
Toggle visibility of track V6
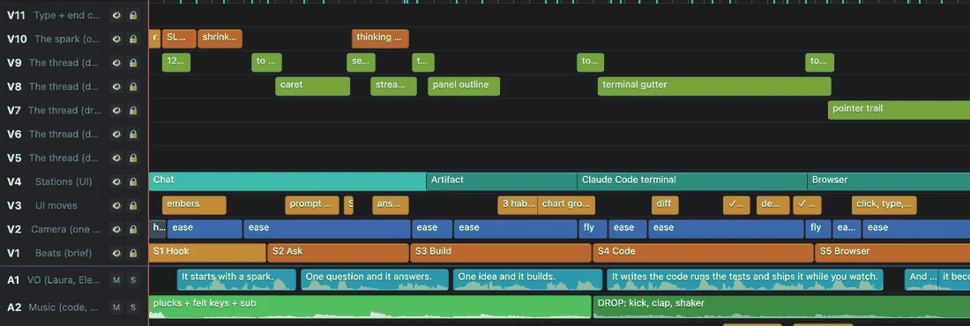click(116, 134)
